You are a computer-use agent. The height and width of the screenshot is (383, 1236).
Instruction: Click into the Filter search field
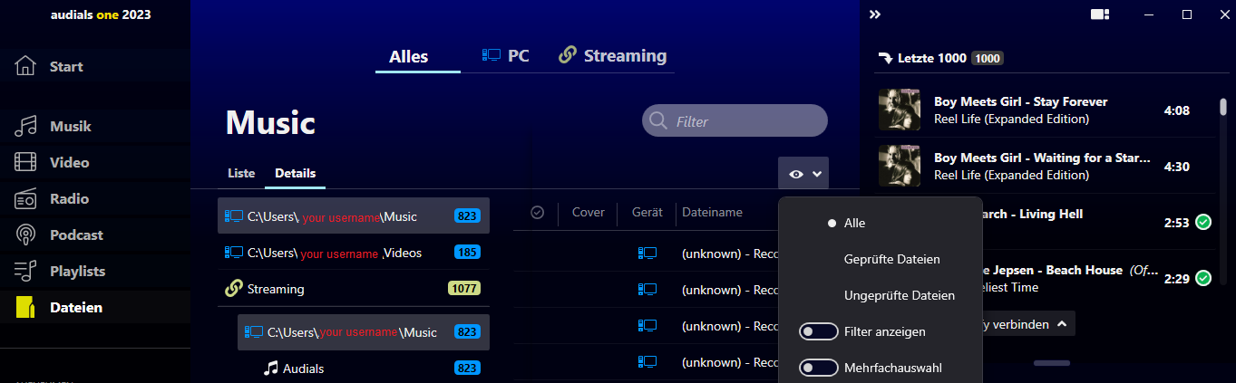point(735,121)
